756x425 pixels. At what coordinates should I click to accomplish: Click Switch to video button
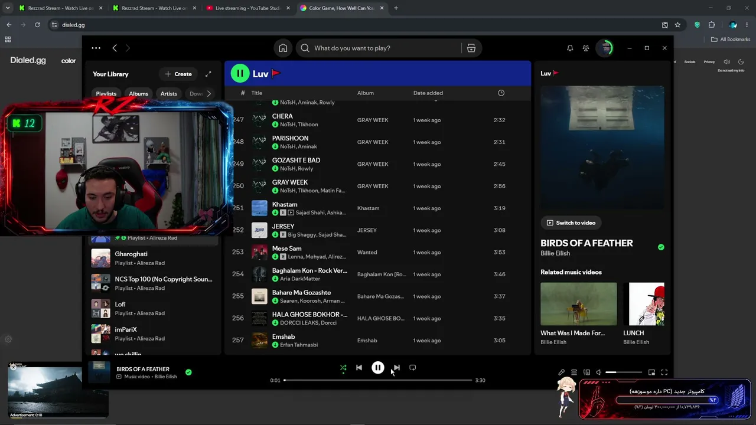click(x=571, y=223)
